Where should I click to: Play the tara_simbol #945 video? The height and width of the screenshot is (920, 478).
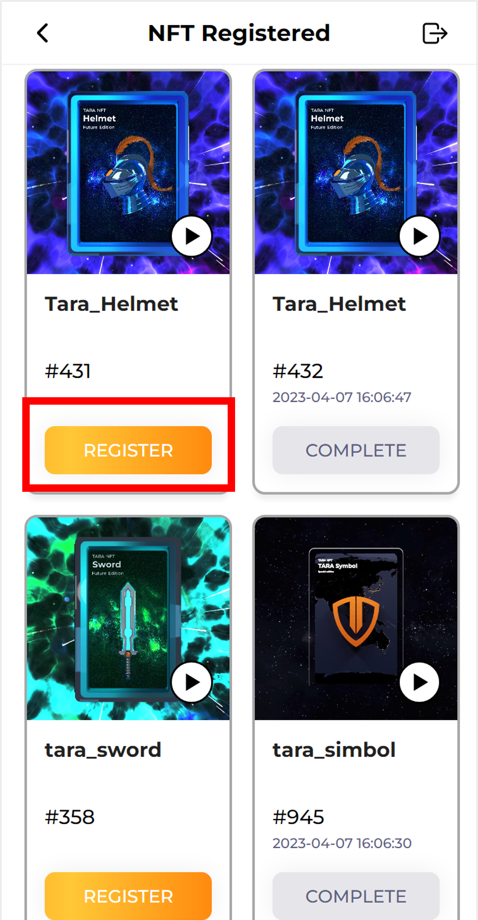pyautogui.click(x=419, y=682)
